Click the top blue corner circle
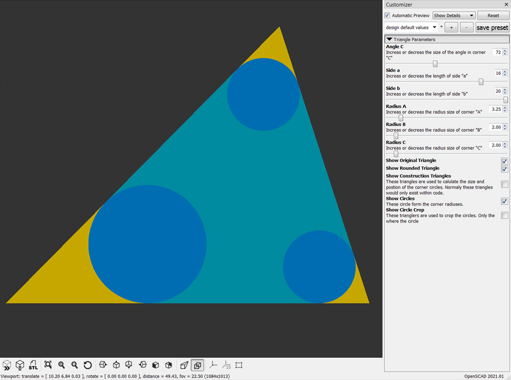The height and width of the screenshot is (380, 511). click(x=263, y=94)
